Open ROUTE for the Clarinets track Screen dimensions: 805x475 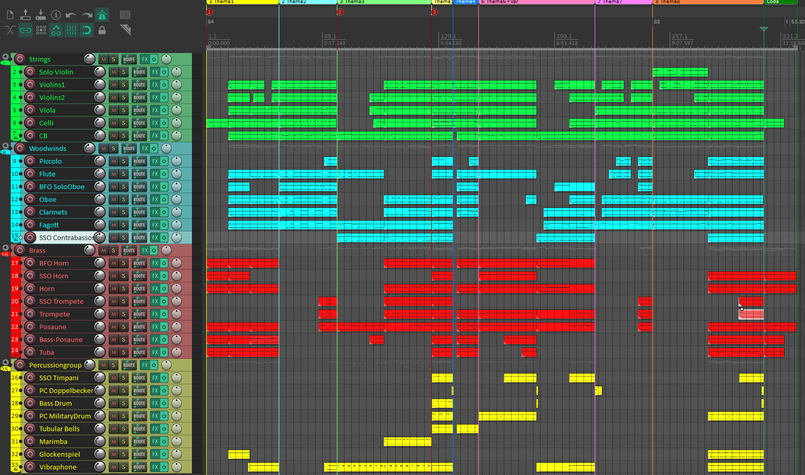click(x=139, y=213)
